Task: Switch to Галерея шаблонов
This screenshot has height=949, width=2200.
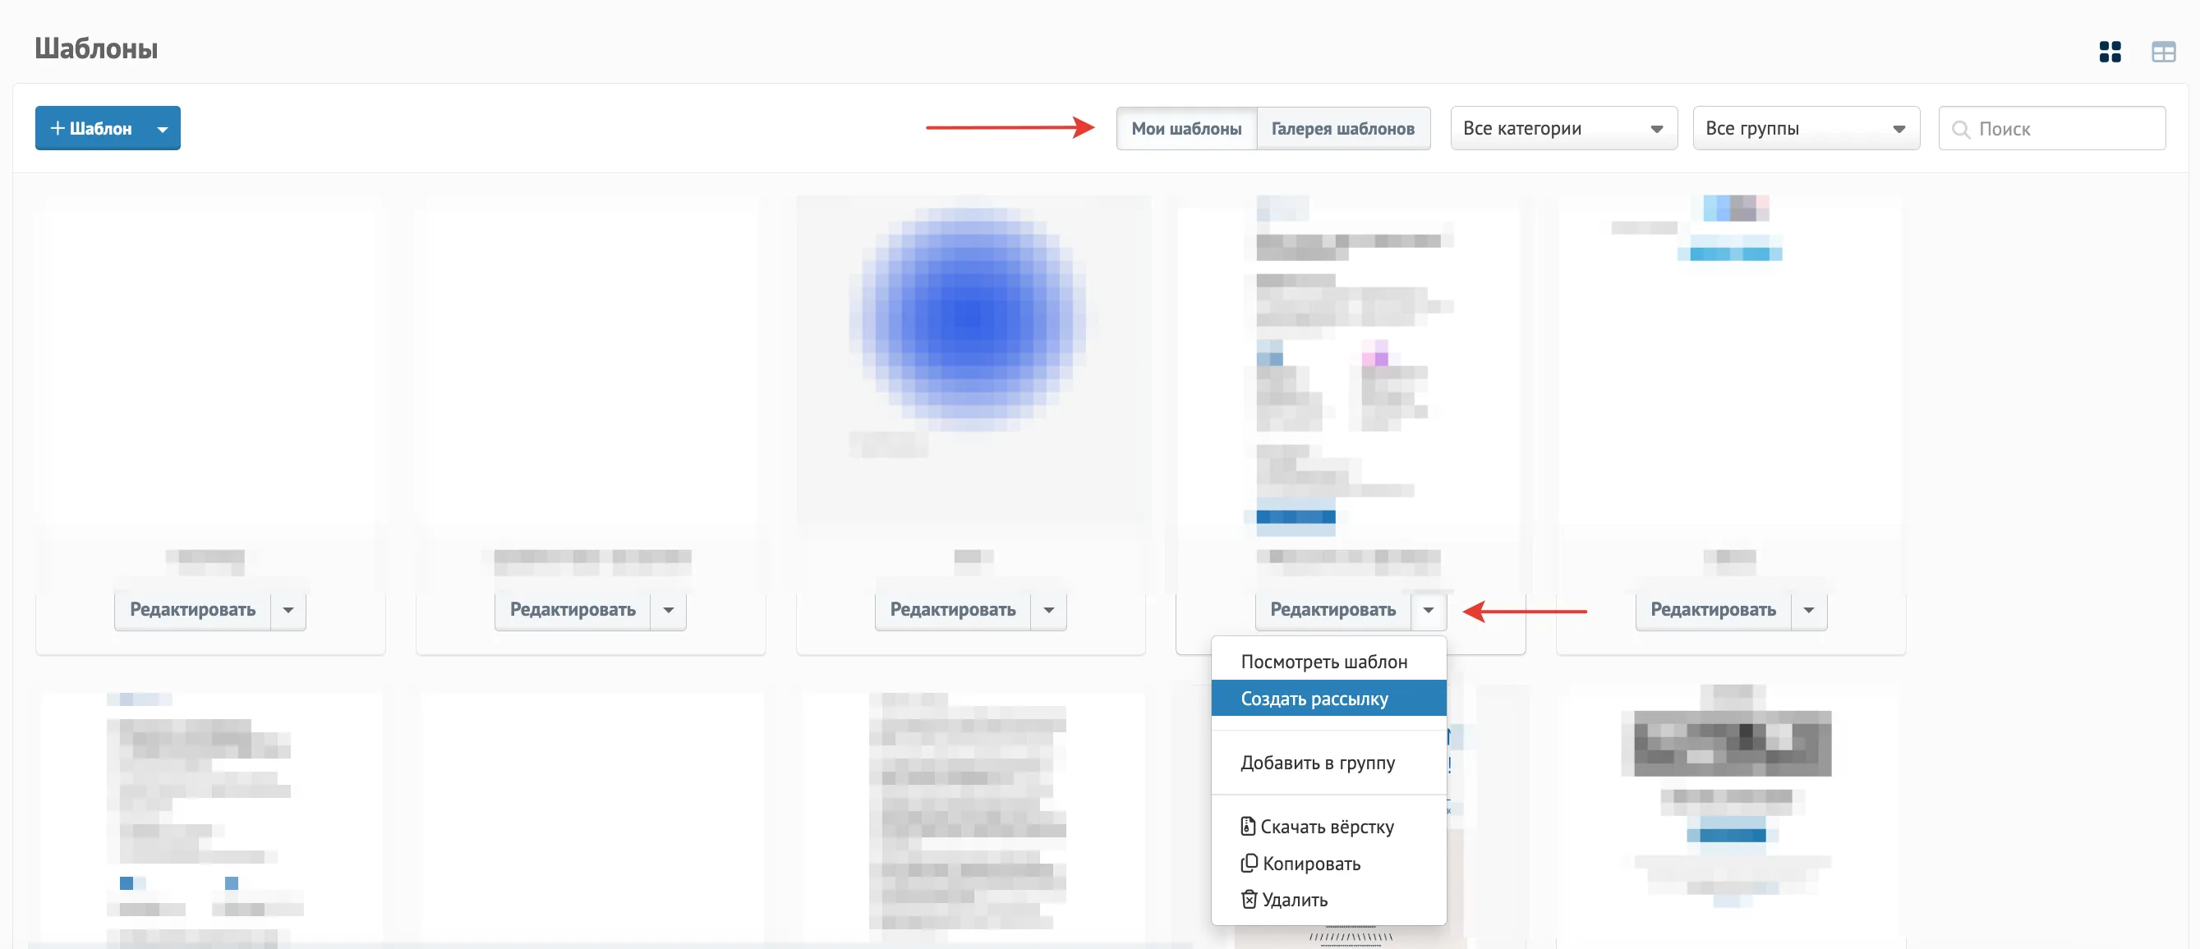Action: (1342, 128)
